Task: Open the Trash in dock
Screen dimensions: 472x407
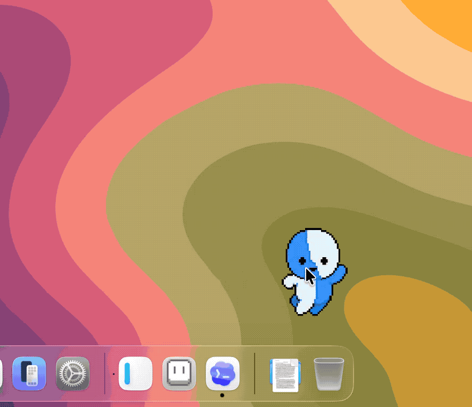Action: click(x=328, y=374)
